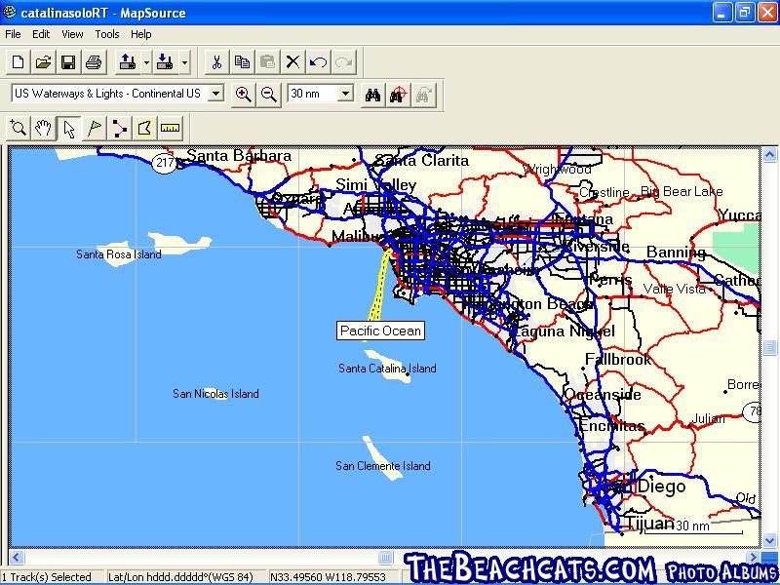Expand the map product dropdown
Viewport: 780px width, 585px height.
tap(215, 93)
